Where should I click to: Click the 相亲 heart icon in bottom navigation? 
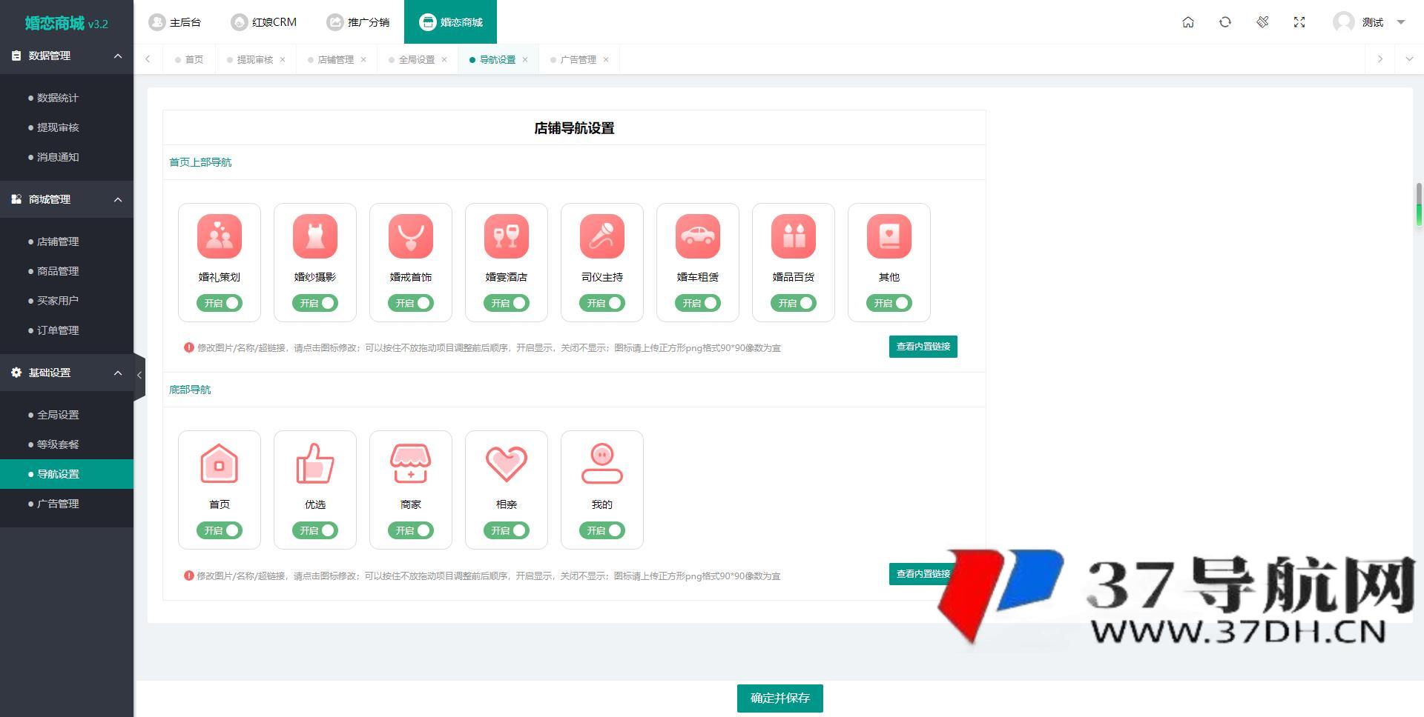pos(506,463)
